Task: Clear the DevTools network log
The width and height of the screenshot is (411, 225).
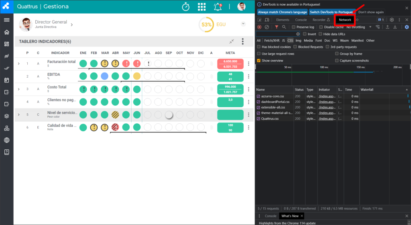Action: click(x=267, y=27)
